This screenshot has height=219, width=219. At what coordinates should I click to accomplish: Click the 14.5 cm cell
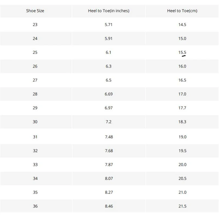point(182,25)
